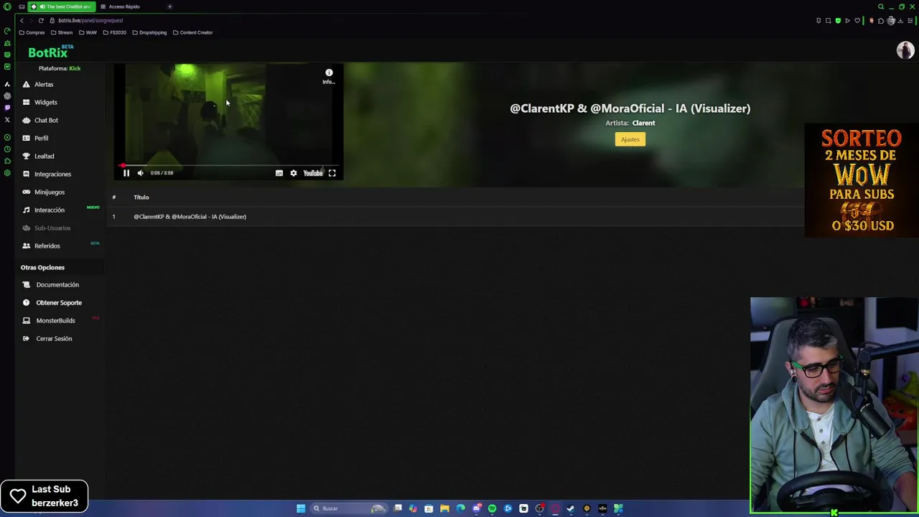Open browser extensions cube icon
Image resolution: width=919 pixels, height=517 pixels.
[881, 21]
